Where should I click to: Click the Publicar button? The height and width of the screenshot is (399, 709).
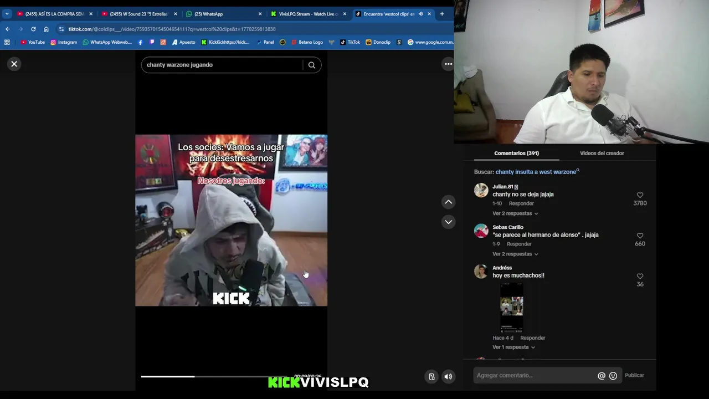coord(634,376)
